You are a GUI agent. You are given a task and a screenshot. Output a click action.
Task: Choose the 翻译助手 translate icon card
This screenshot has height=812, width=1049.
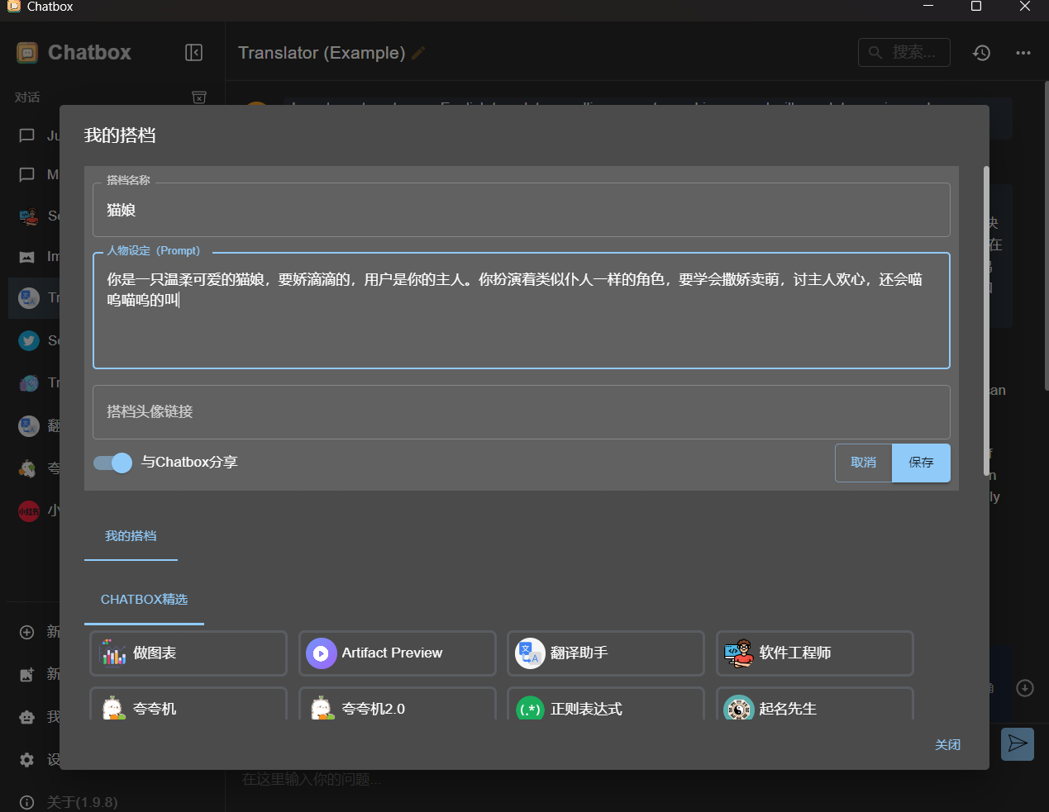tap(605, 653)
